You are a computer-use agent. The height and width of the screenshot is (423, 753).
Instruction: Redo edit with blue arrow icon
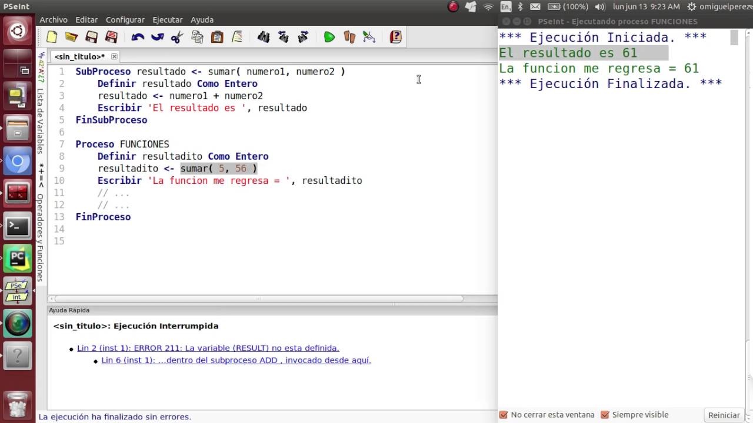157,37
